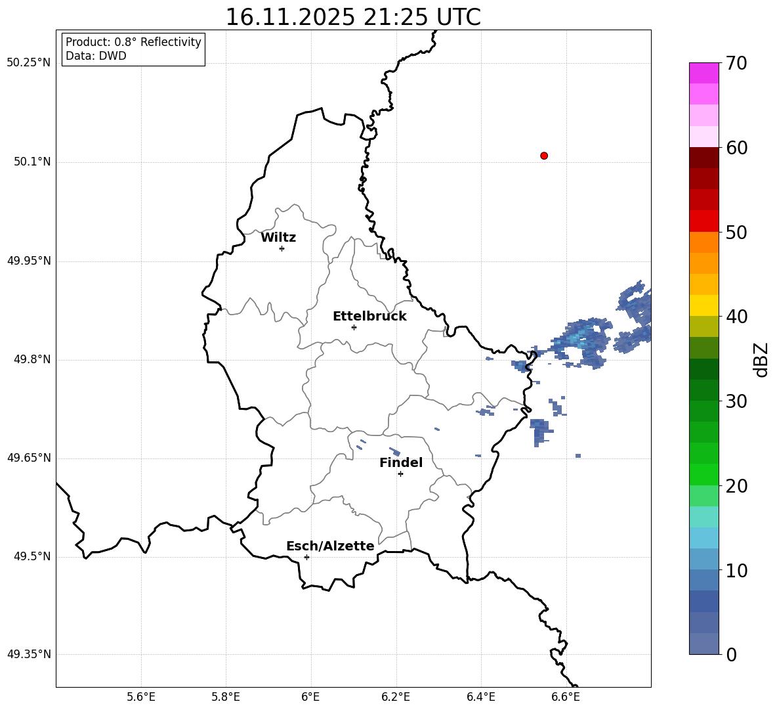
Task: Click the 6.4°E longitude label
Action: point(480,698)
